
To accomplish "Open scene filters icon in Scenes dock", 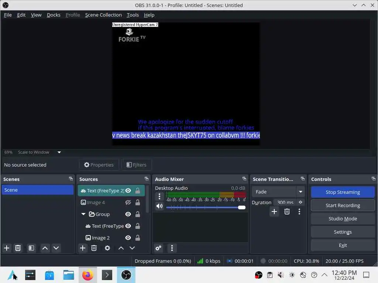I will [x=31, y=248].
